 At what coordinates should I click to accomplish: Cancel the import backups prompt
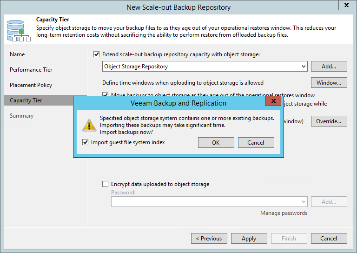click(256, 143)
